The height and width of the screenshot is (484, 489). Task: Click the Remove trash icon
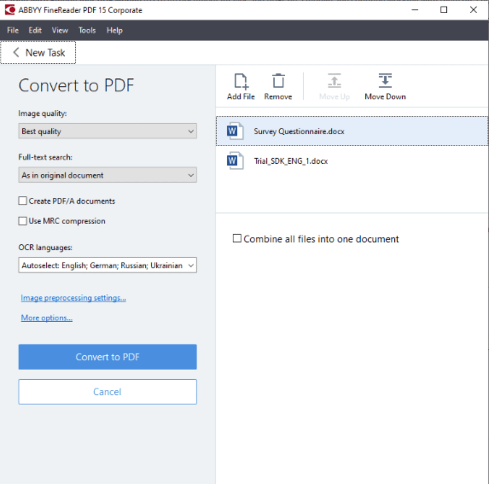pyautogui.click(x=278, y=81)
